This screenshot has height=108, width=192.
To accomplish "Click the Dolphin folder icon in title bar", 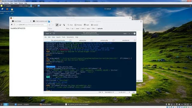I will 49,21.
